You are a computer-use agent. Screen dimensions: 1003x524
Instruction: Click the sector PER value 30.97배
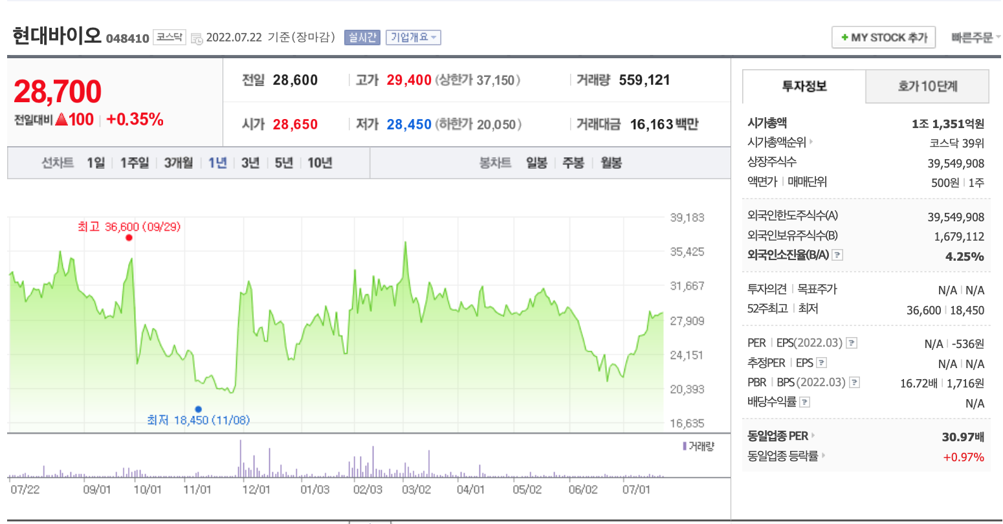point(964,437)
